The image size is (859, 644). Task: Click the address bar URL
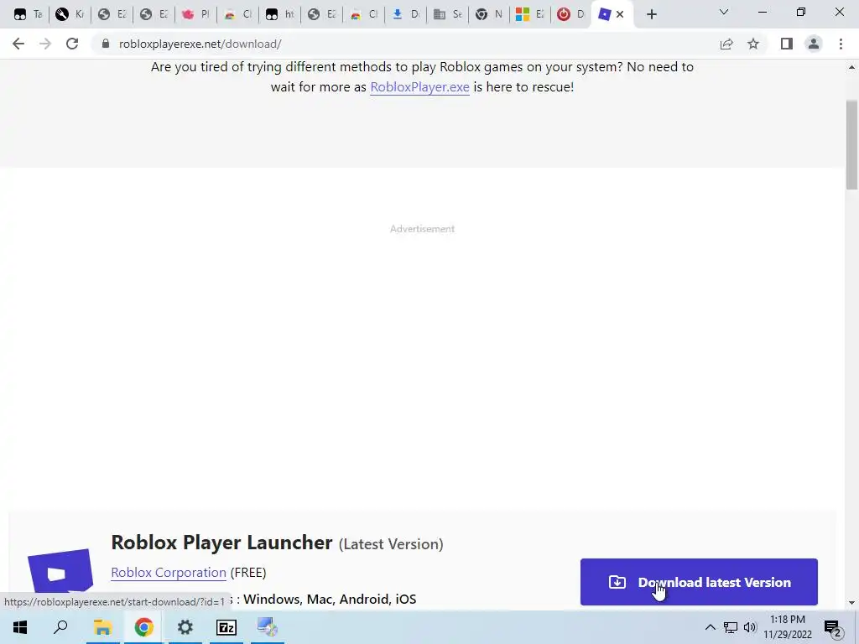[x=200, y=44]
